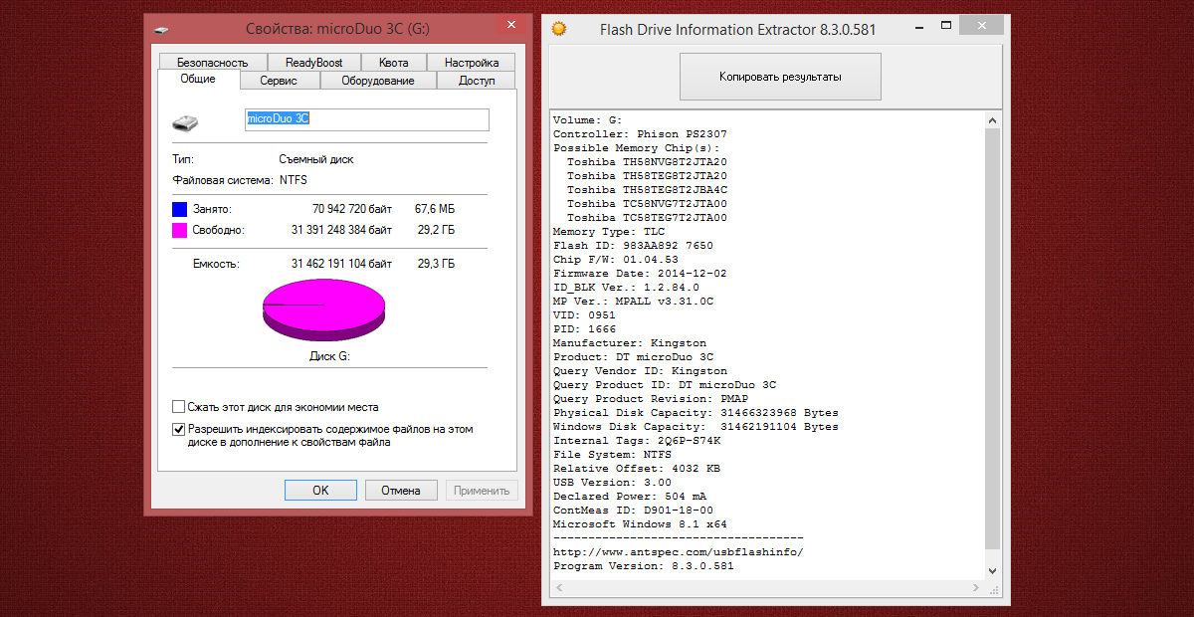Go to the Доступ tab

point(477,81)
